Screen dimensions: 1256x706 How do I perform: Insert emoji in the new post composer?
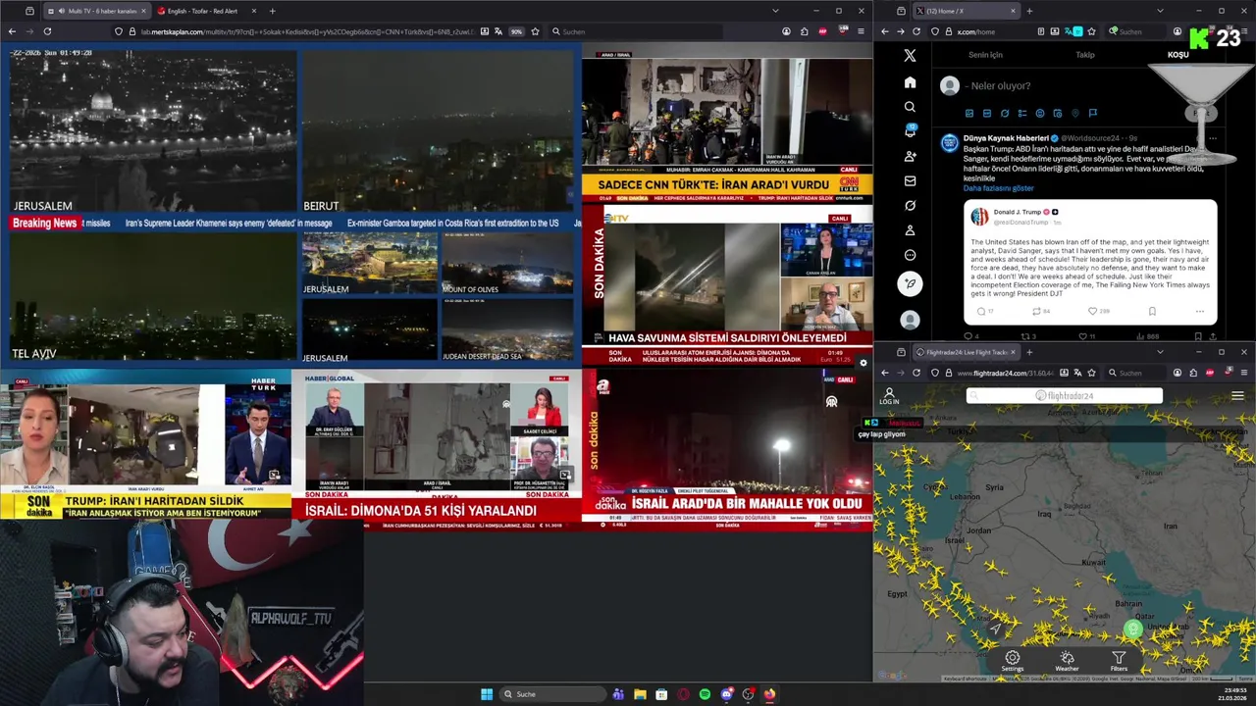(x=1040, y=114)
